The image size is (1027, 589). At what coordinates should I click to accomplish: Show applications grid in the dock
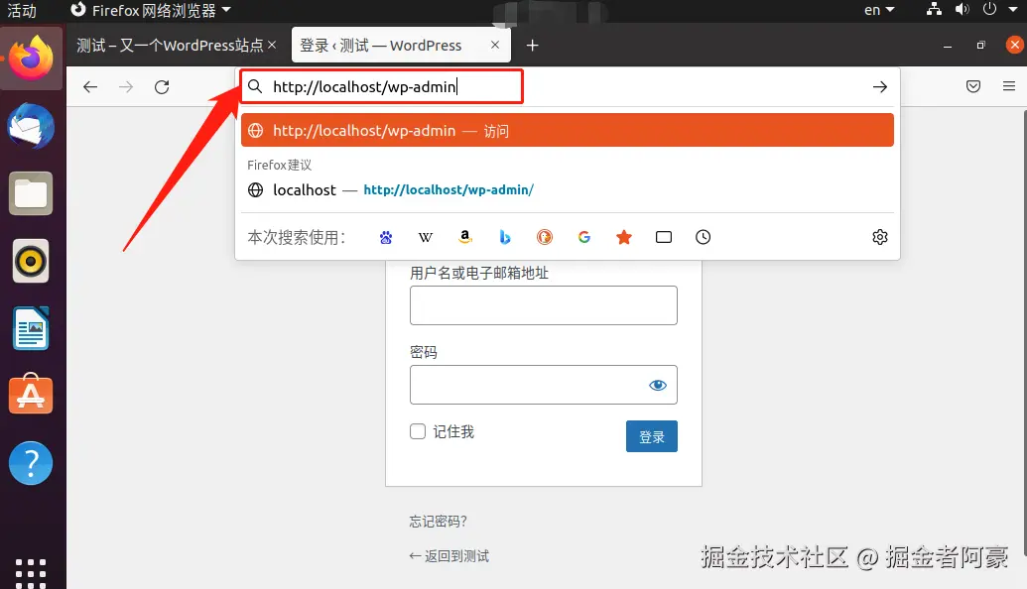tap(31, 573)
